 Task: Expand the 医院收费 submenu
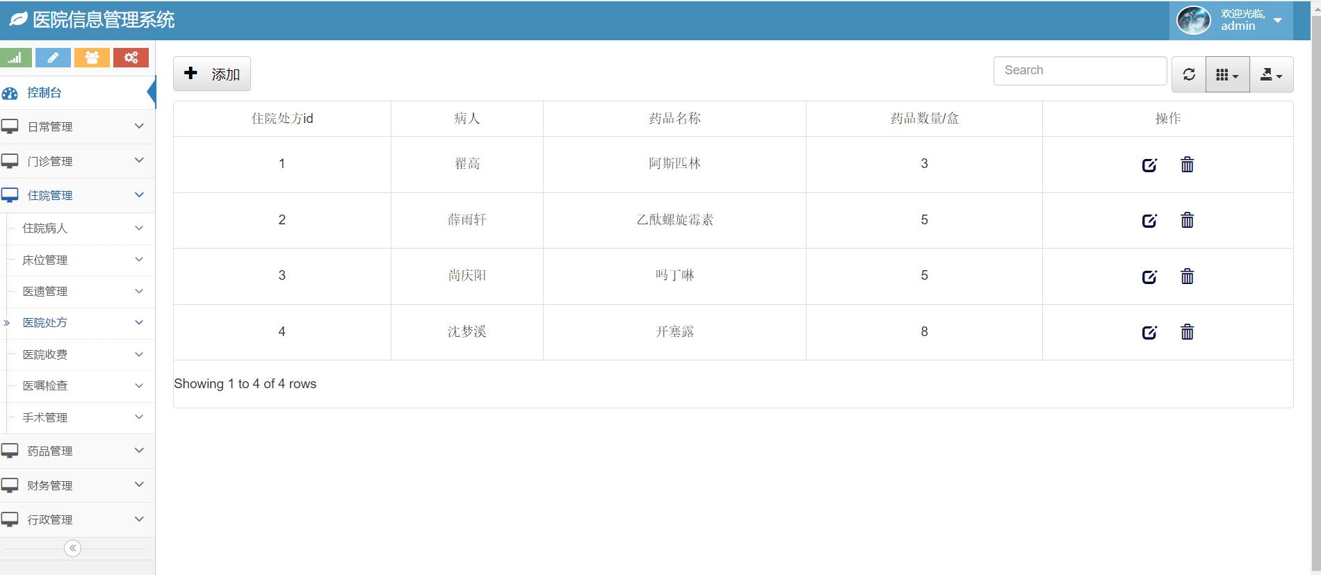[80, 354]
